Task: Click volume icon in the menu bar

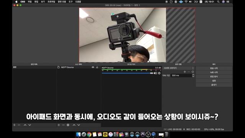Action: click(x=191, y=2)
